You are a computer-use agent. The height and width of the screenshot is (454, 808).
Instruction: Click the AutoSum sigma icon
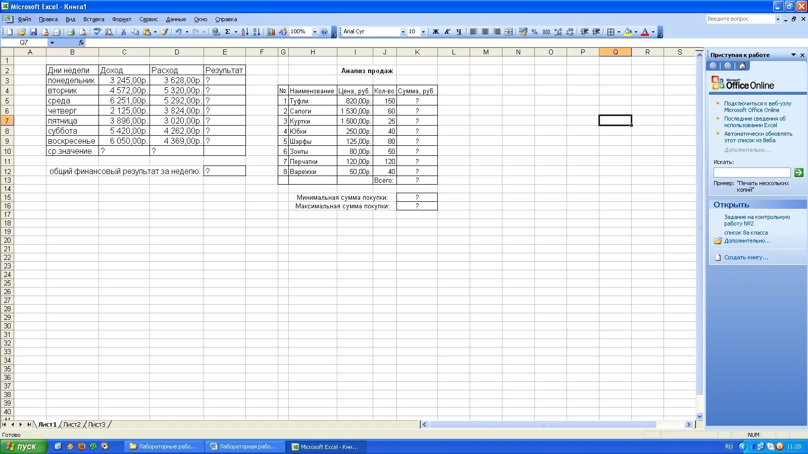coord(228,32)
